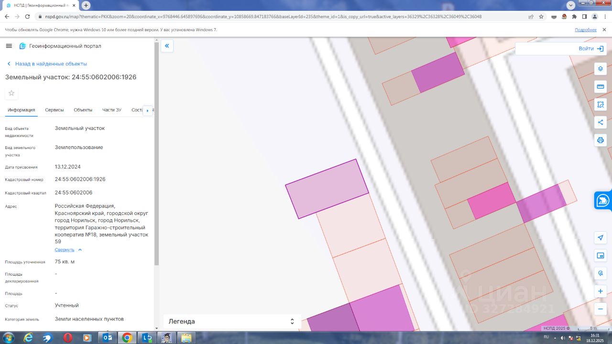612x344 pixels.
Task: Click the Землепользование value
Action: click(x=79, y=147)
